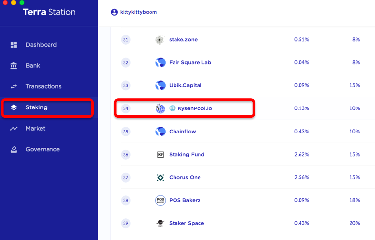Viewport: 375px width, 240px height.
Task: Click rank number 31 badge
Action: (126, 40)
